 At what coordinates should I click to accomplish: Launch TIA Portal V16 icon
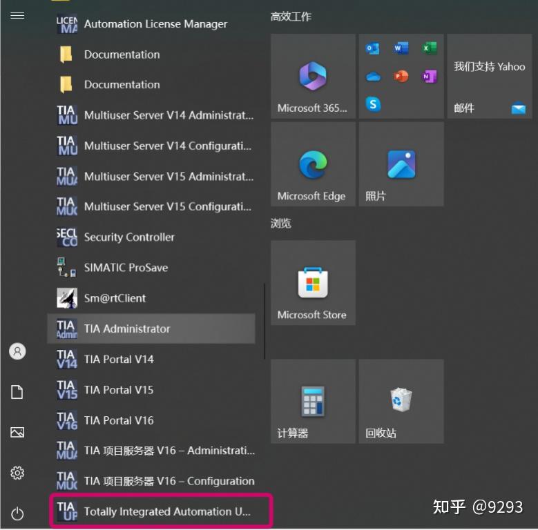67,420
